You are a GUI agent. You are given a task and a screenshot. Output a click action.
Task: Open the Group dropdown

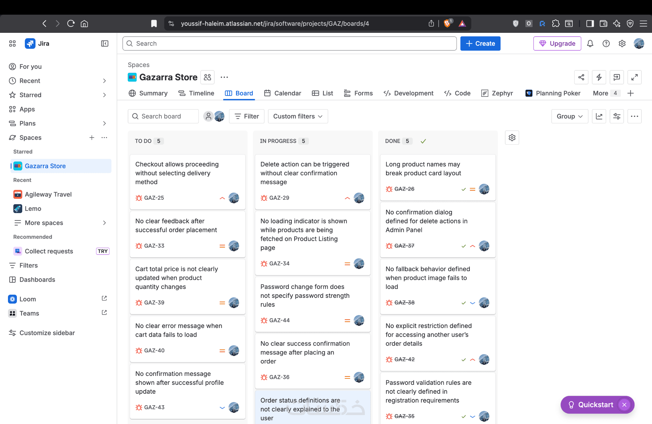[x=569, y=116]
